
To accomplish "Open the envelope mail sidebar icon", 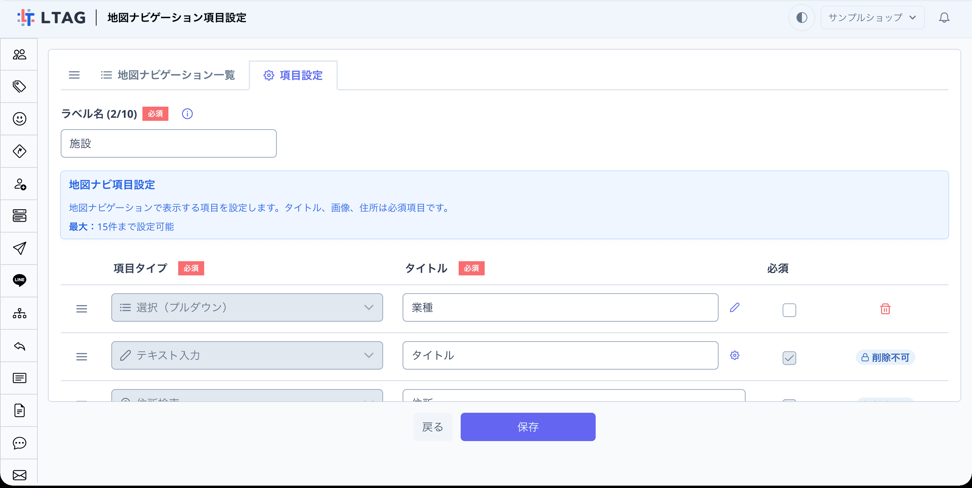I will point(19,475).
